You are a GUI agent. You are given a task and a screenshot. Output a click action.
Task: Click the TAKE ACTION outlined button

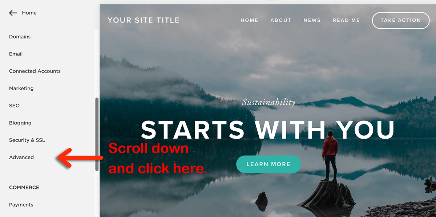pyautogui.click(x=400, y=20)
